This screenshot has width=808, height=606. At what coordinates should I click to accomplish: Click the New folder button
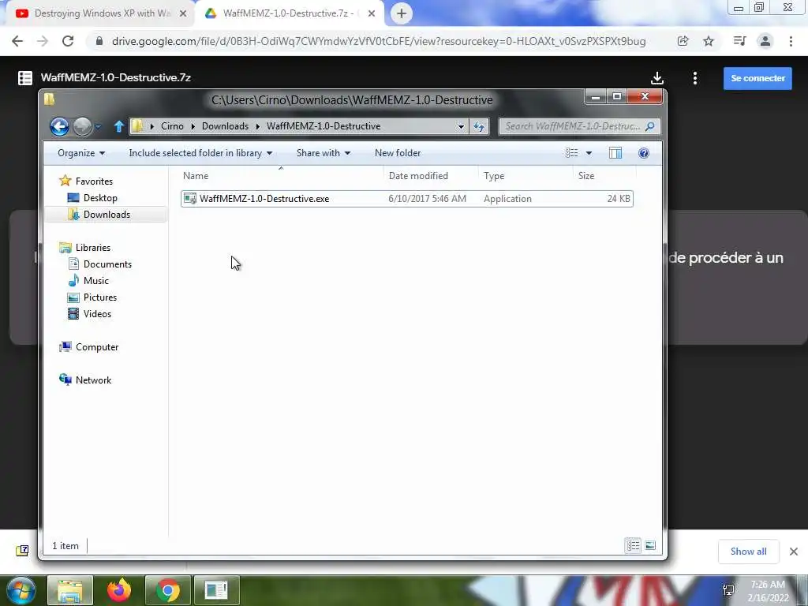click(398, 153)
